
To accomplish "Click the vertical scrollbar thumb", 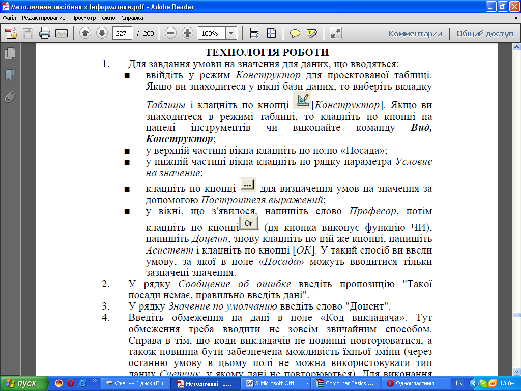I will pyautogui.click(x=516, y=315).
